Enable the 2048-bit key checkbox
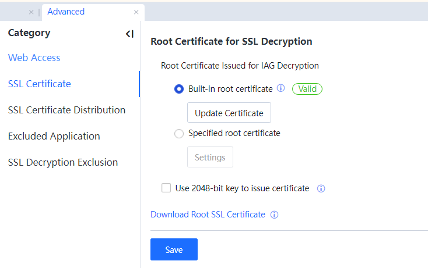 click(x=166, y=188)
